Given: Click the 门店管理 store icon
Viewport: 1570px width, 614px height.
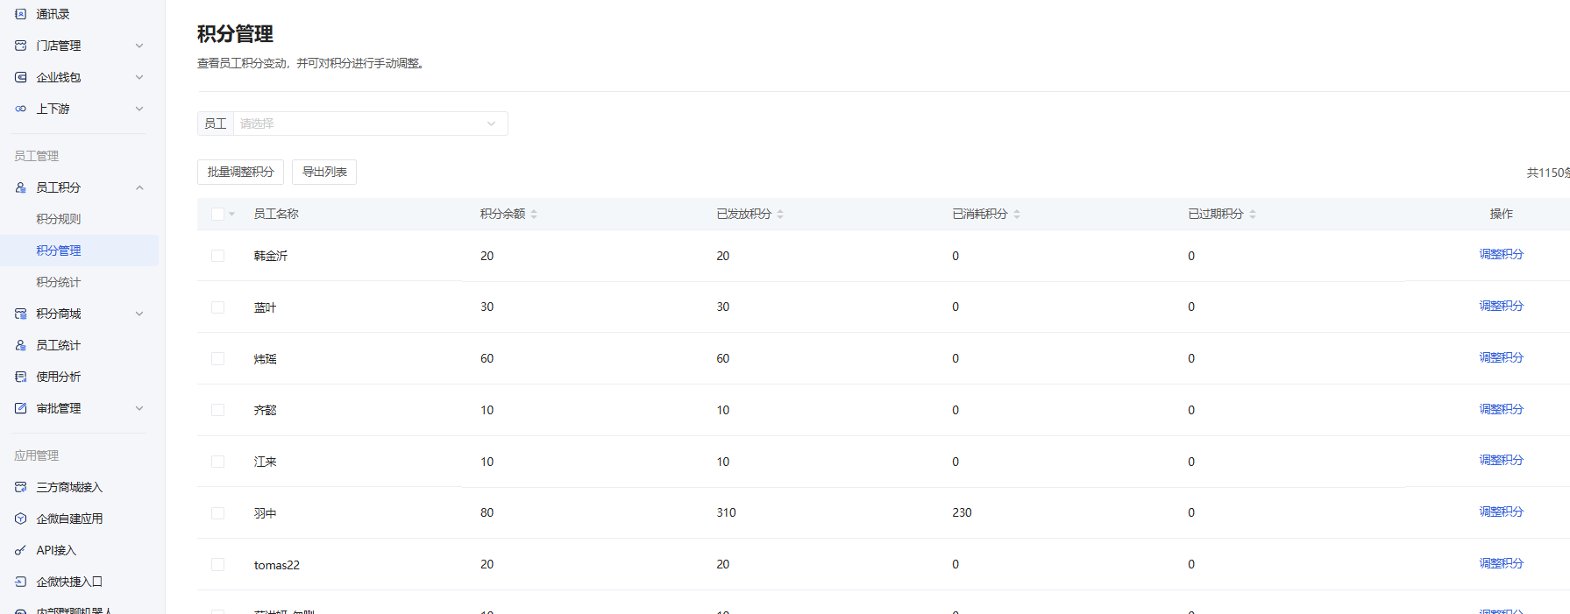Looking at the screenshot, I should point(21,46).
